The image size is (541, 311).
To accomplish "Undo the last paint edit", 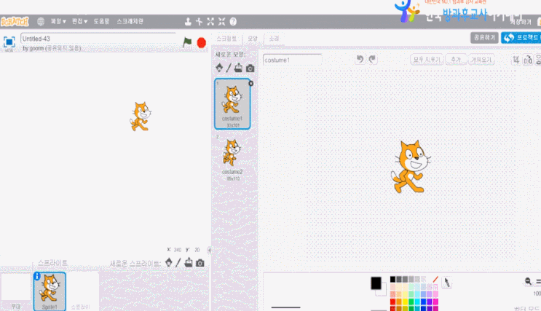I will click(x=360, y=60).
